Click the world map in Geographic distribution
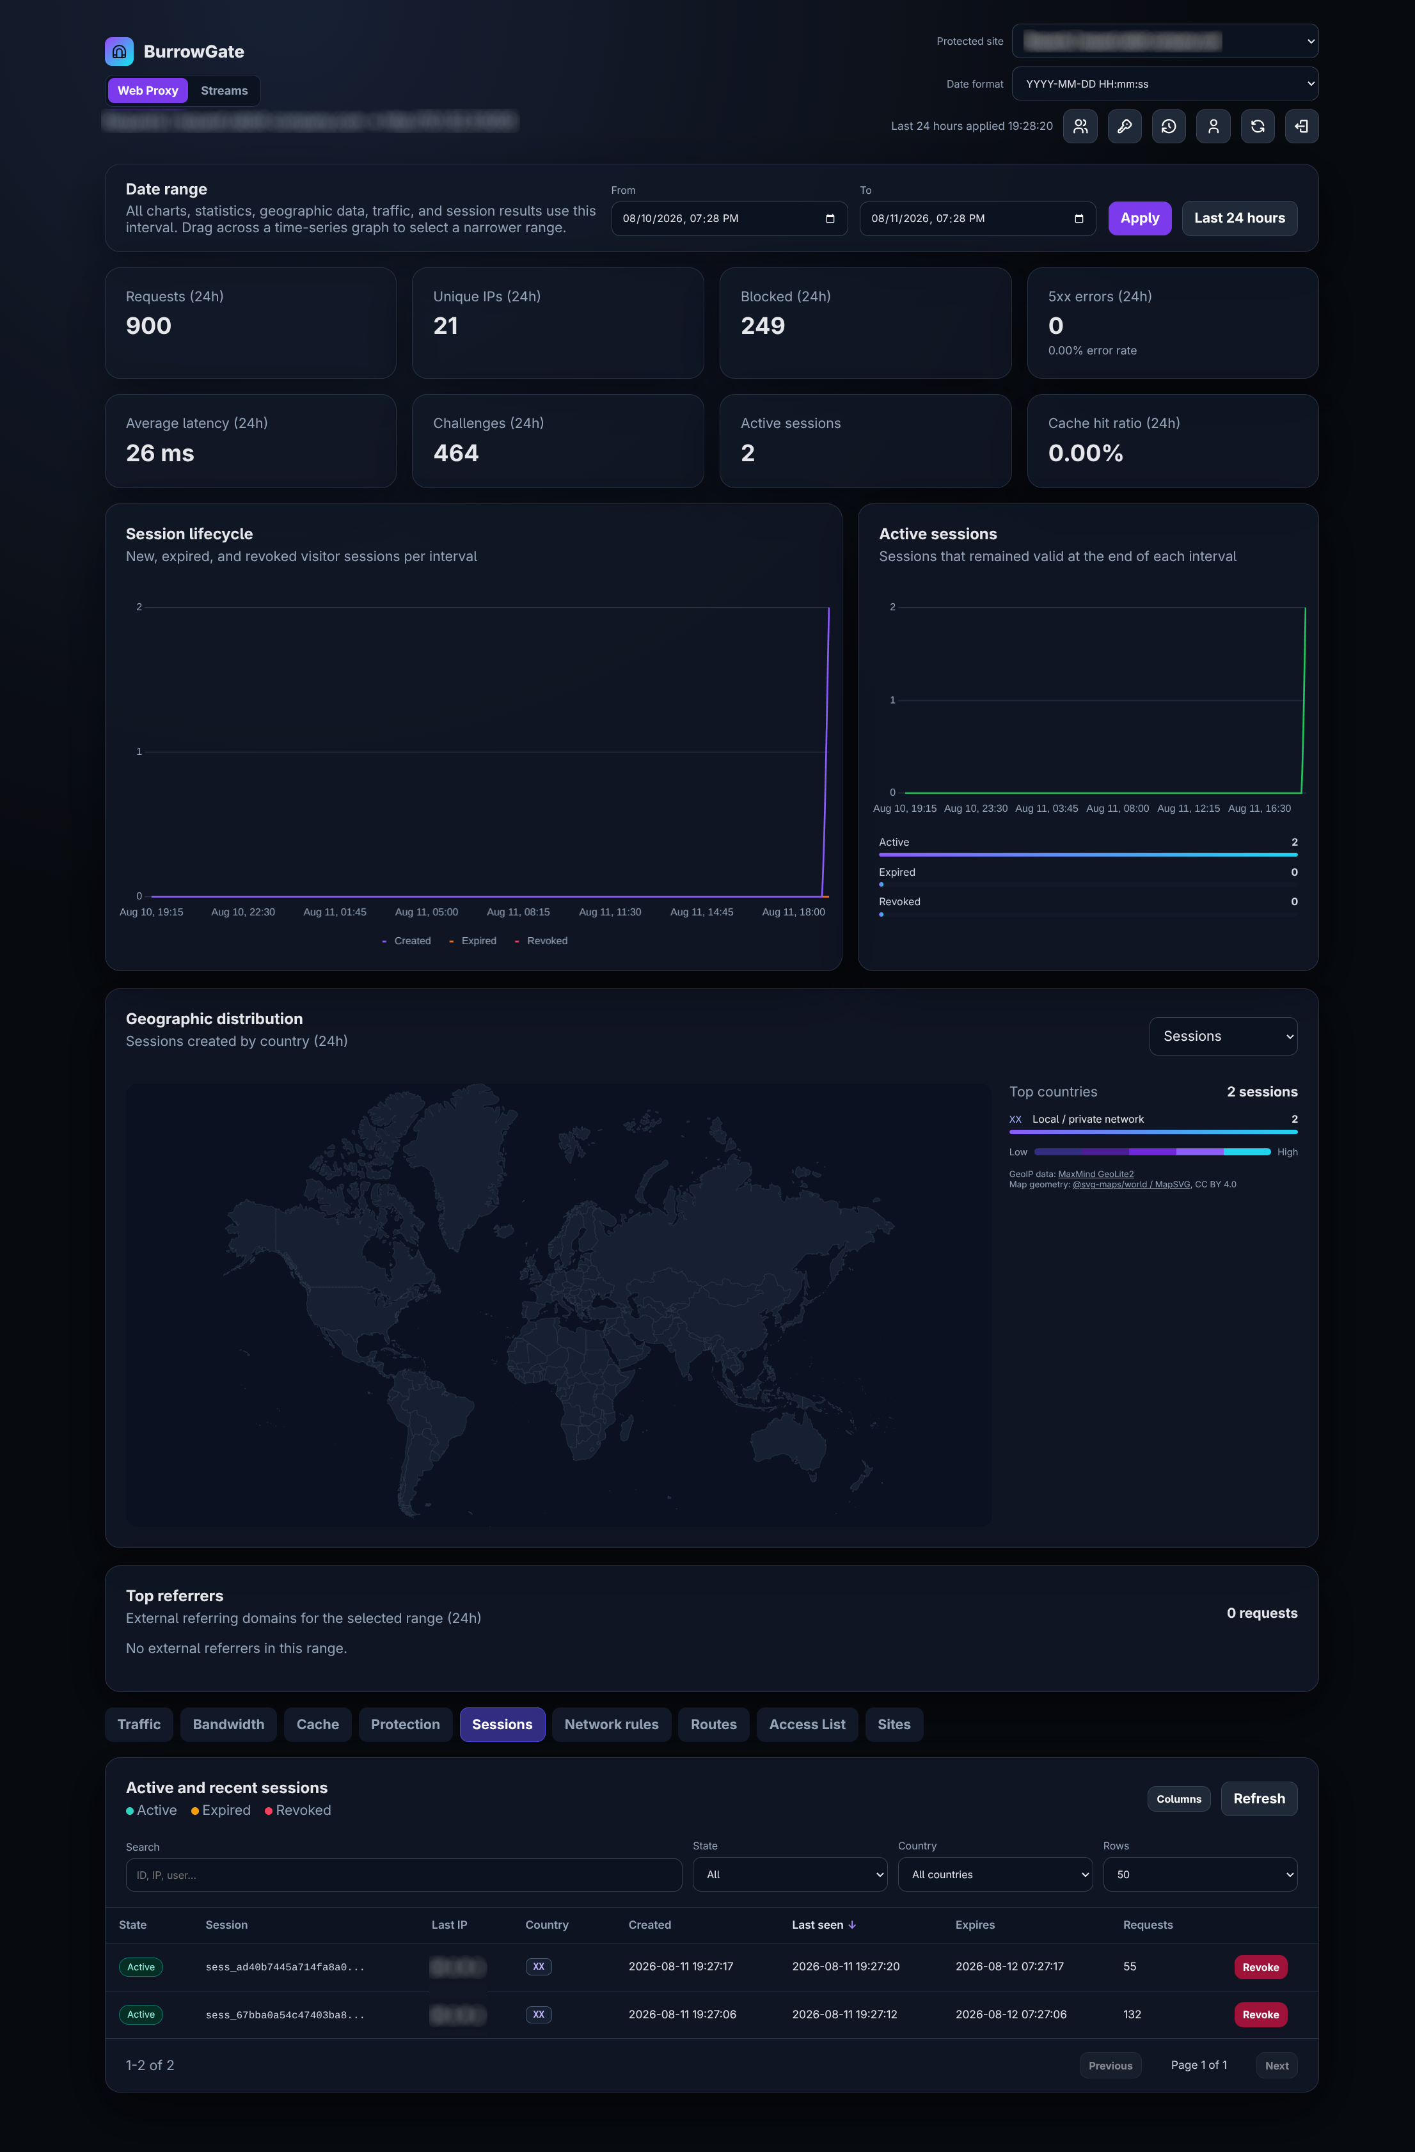Viewport: 1415px width, 2152px height. [x=558, y=1305]
